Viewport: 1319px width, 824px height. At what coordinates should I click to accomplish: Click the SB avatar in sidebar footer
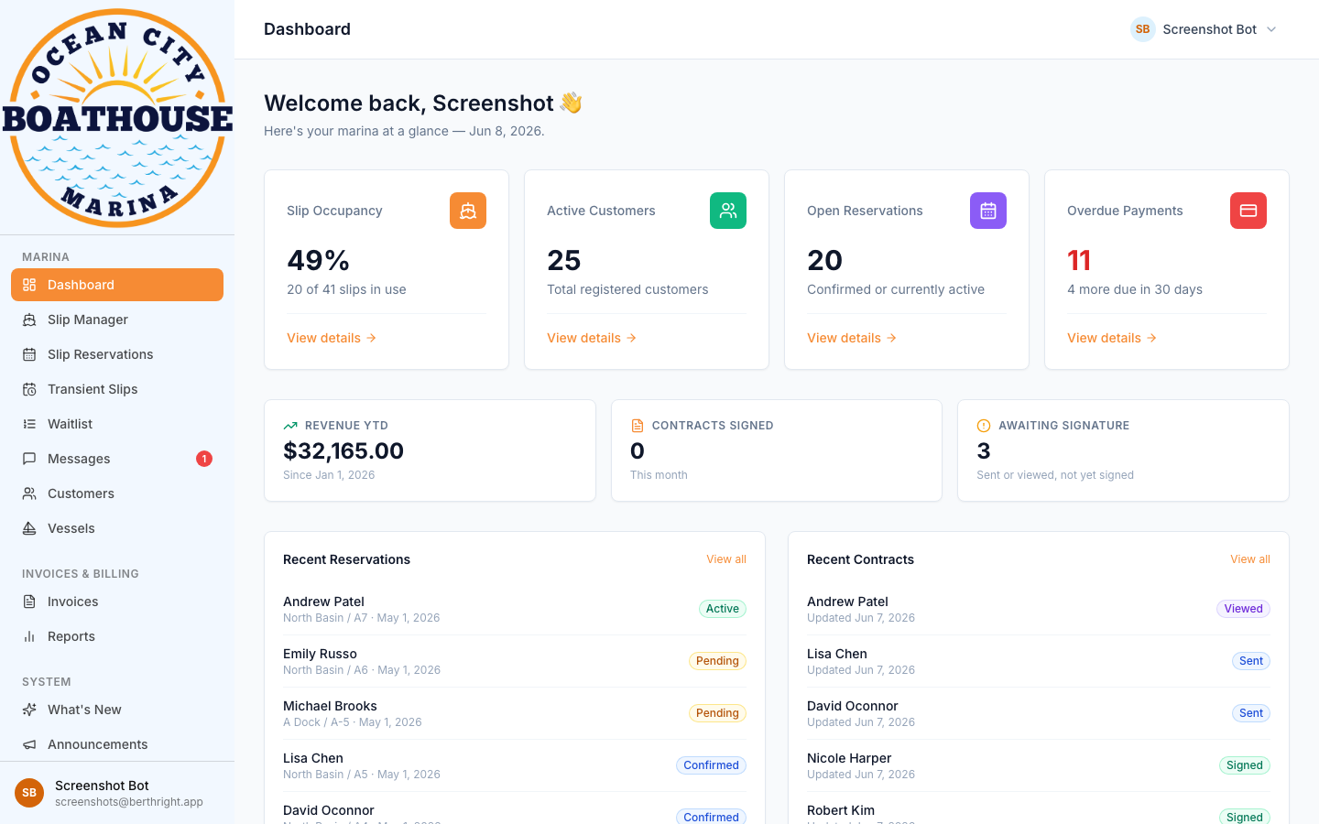(29, 793)
